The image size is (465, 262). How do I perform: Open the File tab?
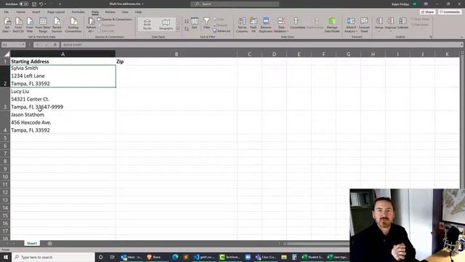pos(7,12)
